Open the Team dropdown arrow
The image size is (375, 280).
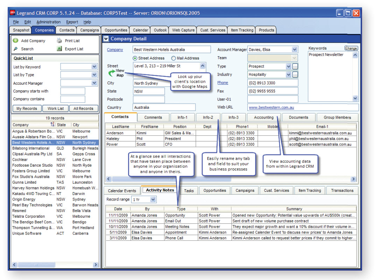click(295, 58)
